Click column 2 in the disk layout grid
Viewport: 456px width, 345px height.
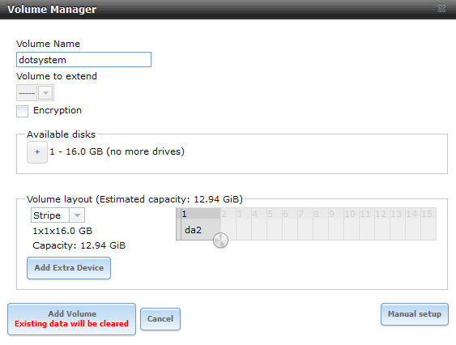coord(228,214)
